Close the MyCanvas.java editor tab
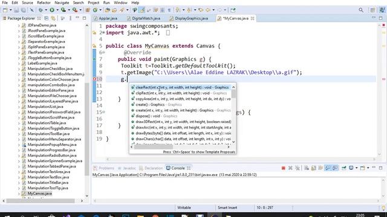This screenshot has width=387, height=217. pos(253,19)
